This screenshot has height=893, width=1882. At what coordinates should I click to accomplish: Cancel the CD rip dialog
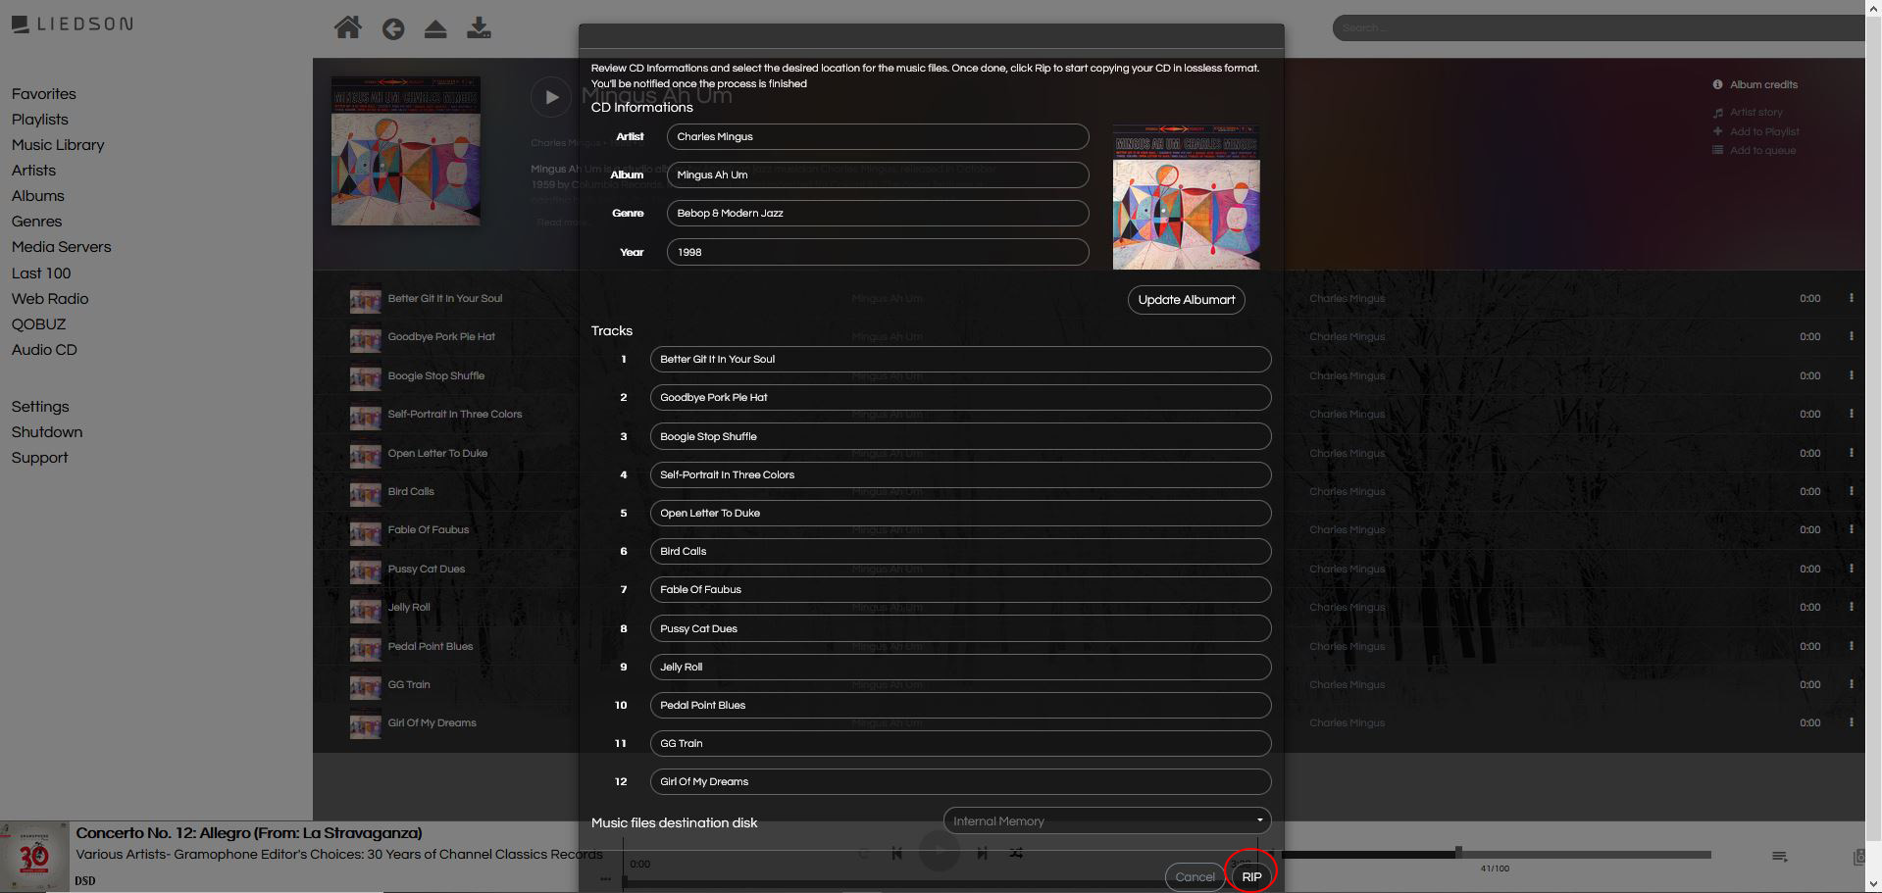pos(1195,876)
